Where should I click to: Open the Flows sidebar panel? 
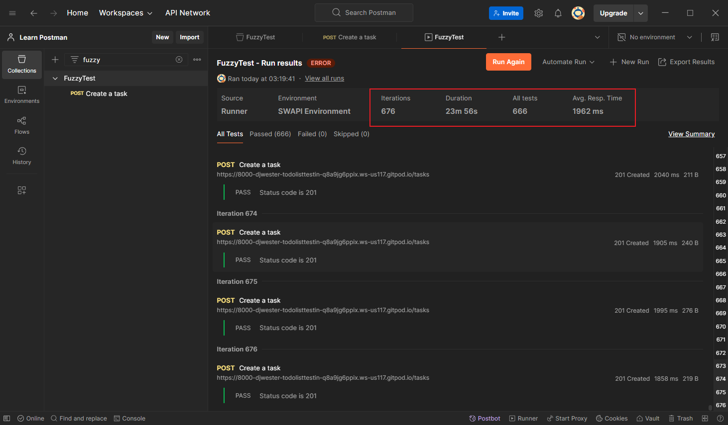[x=22, y=125]
